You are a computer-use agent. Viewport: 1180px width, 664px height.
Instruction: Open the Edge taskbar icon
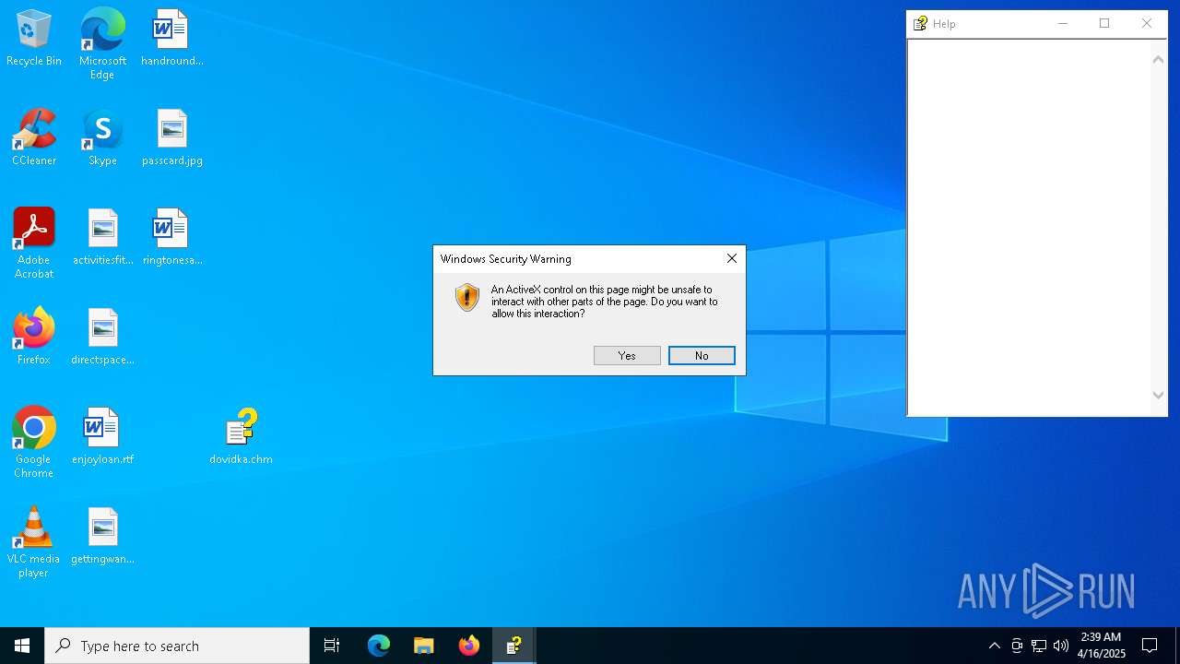(379, 646)
